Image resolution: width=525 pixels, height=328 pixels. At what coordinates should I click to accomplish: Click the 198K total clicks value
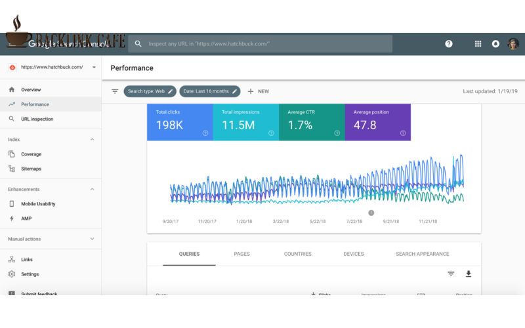coord(169,125)
